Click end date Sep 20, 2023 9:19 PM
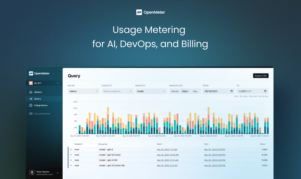Screen dimensions: 301x179 coord(215,149)
